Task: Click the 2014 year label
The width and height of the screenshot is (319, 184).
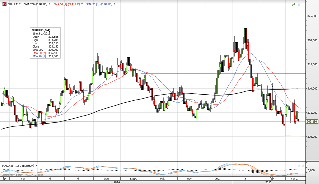Action: tap(116, 182)
